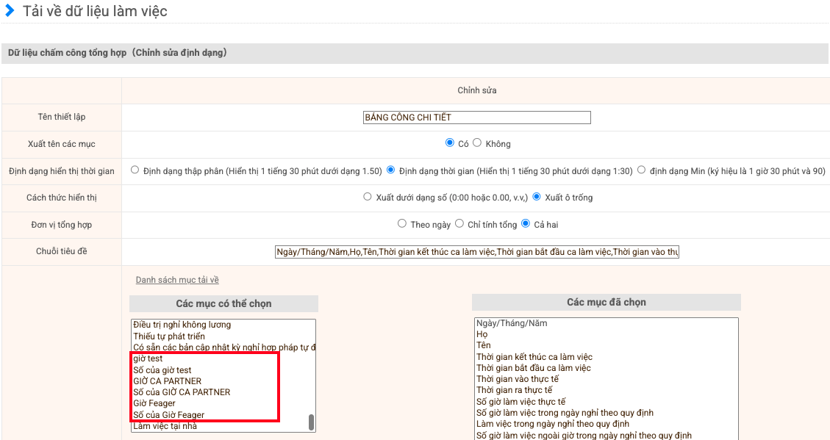The width and height of the screenshot is (830, 440).
Task: Click the available items list scrollbar
Action: pyautogui.click(x=311, y=422)
